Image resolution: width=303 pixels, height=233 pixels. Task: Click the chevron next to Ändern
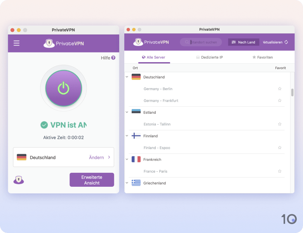(109, 157)
